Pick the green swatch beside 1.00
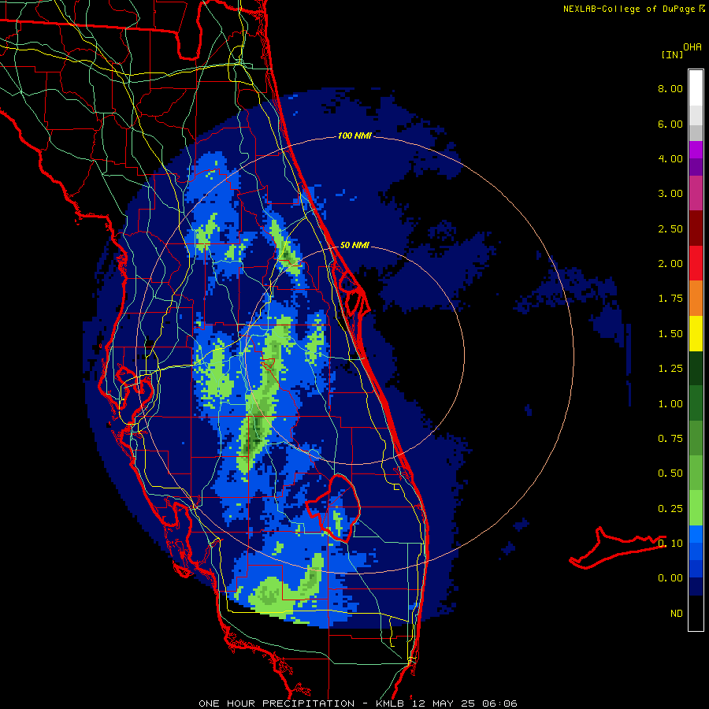This screenshot has height=709, width=709. tap(696, 403)
